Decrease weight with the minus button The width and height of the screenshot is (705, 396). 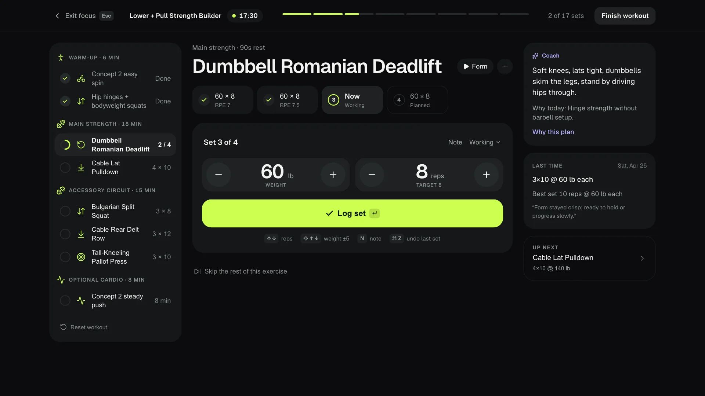(x=218, y=175)
